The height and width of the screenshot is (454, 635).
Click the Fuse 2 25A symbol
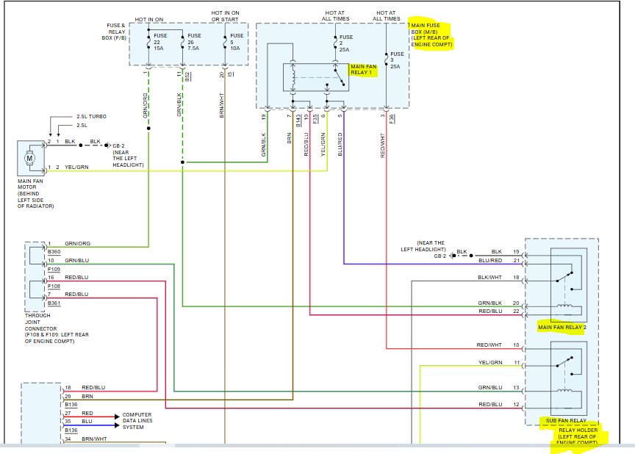(335, 43)
